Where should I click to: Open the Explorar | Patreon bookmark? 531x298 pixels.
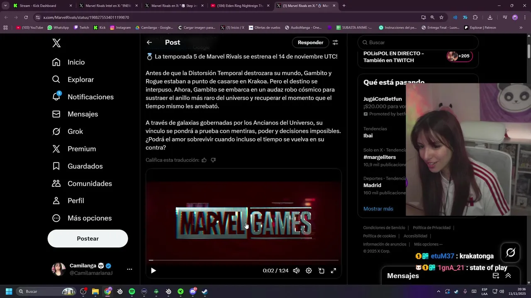click(x=480, y=28)
